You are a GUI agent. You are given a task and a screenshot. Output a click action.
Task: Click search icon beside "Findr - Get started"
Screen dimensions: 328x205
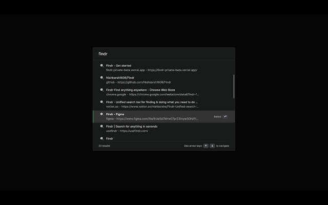[101, 66]
